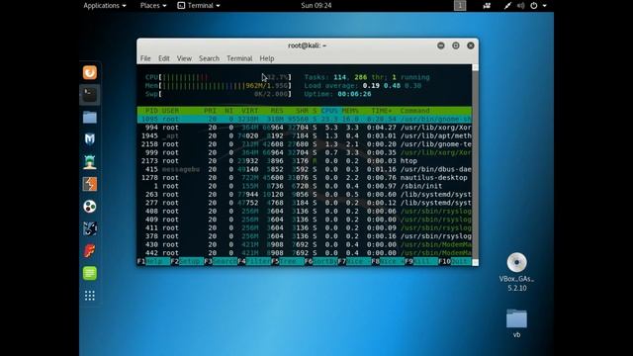Click the pen icon in top bar
Screen dimensions: 633x356
pyautogui.click(x=507, y=6)
